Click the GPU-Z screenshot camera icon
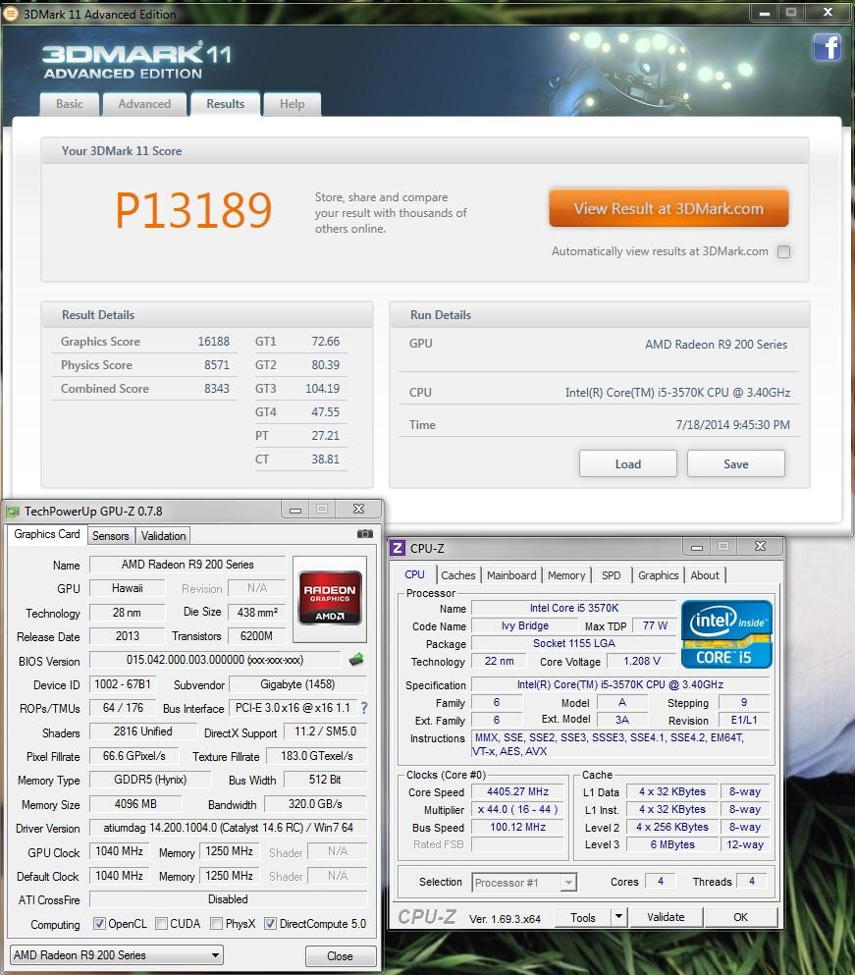The image size is (855, 975). (365, 533)
